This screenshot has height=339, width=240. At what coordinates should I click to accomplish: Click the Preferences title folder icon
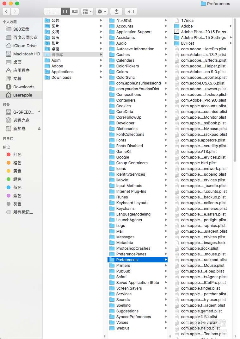203,3
